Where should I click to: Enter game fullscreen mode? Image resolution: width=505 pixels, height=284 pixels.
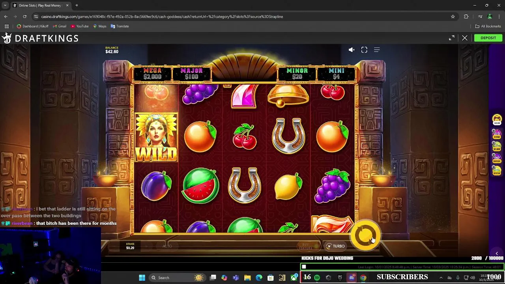point(364,50)
